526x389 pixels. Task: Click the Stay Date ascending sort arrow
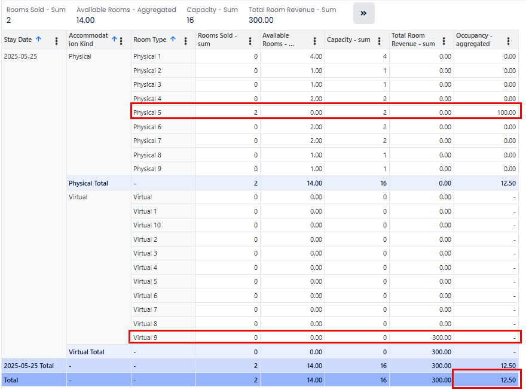(x=39, y=39)
